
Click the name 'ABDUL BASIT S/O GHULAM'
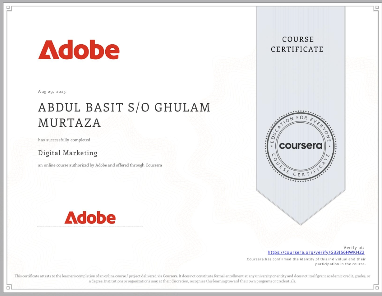coord(124,107)
